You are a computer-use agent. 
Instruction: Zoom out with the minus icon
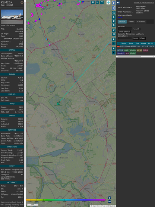(x=110, y=202)
